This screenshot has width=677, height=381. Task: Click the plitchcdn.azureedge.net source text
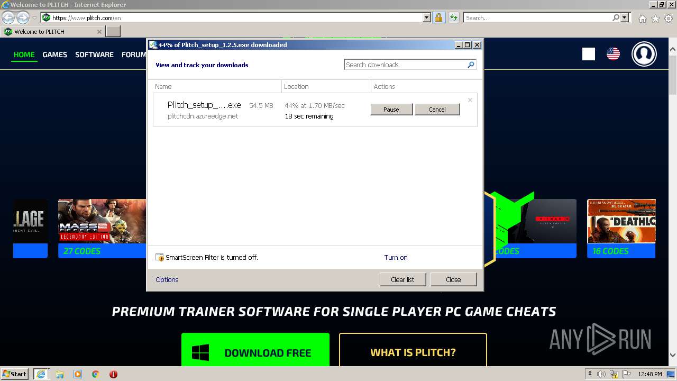pos(203,116)
